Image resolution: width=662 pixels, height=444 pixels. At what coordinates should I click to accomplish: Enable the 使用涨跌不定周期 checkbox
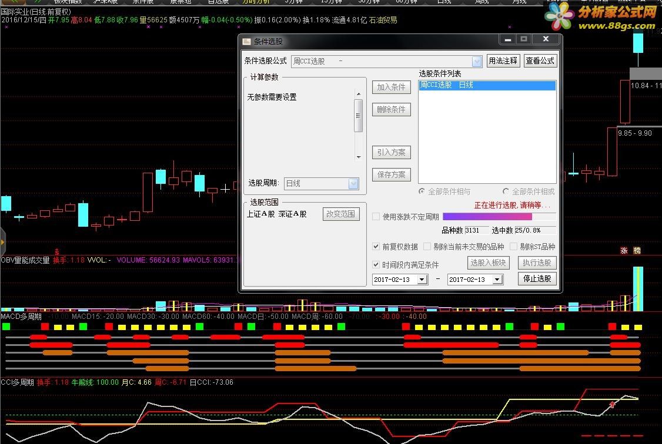click(376, 217)
